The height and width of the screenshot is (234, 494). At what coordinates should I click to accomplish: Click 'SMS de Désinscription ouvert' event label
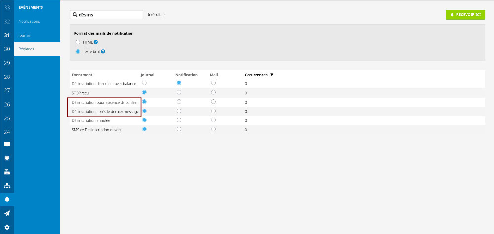(x=96, y=130)
